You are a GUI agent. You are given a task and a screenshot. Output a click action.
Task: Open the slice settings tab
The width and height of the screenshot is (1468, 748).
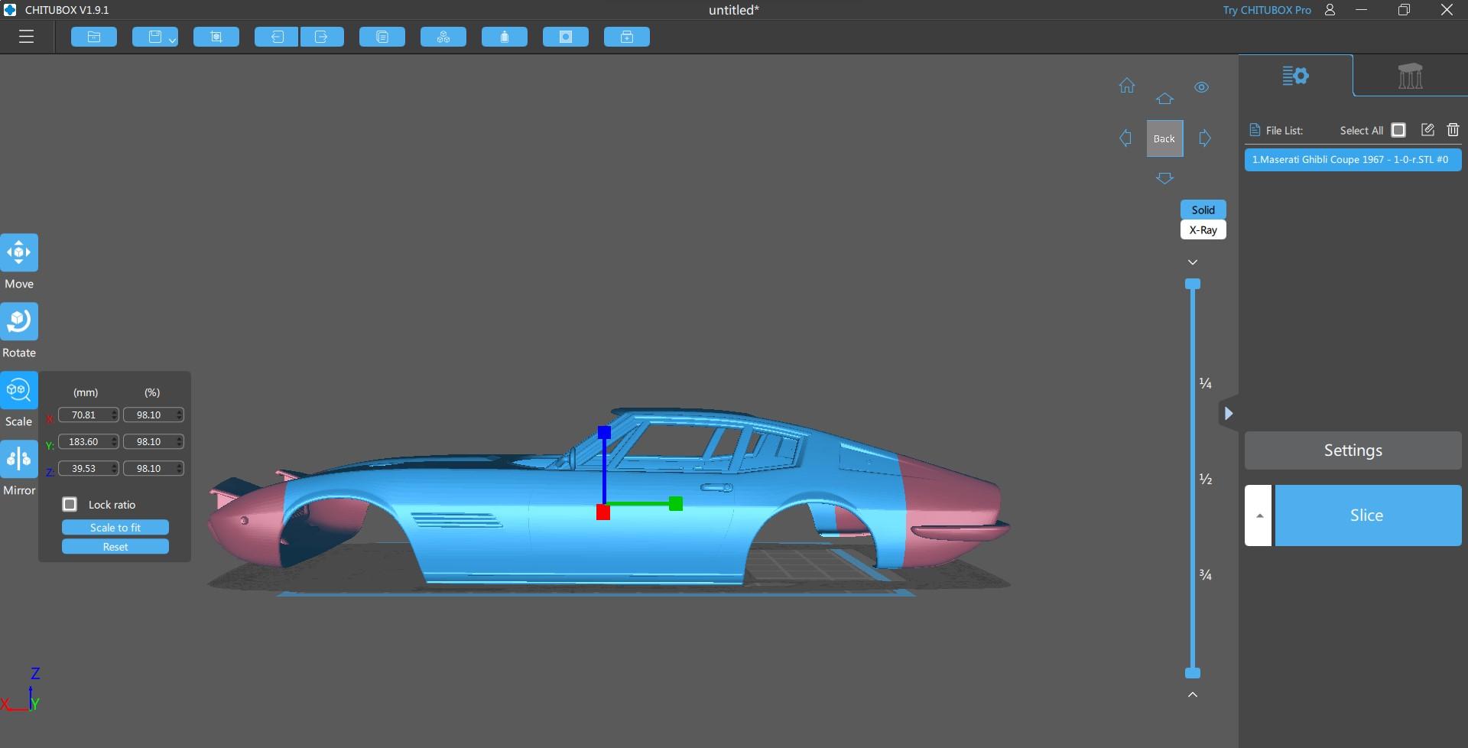click(x=1295, y=76)
